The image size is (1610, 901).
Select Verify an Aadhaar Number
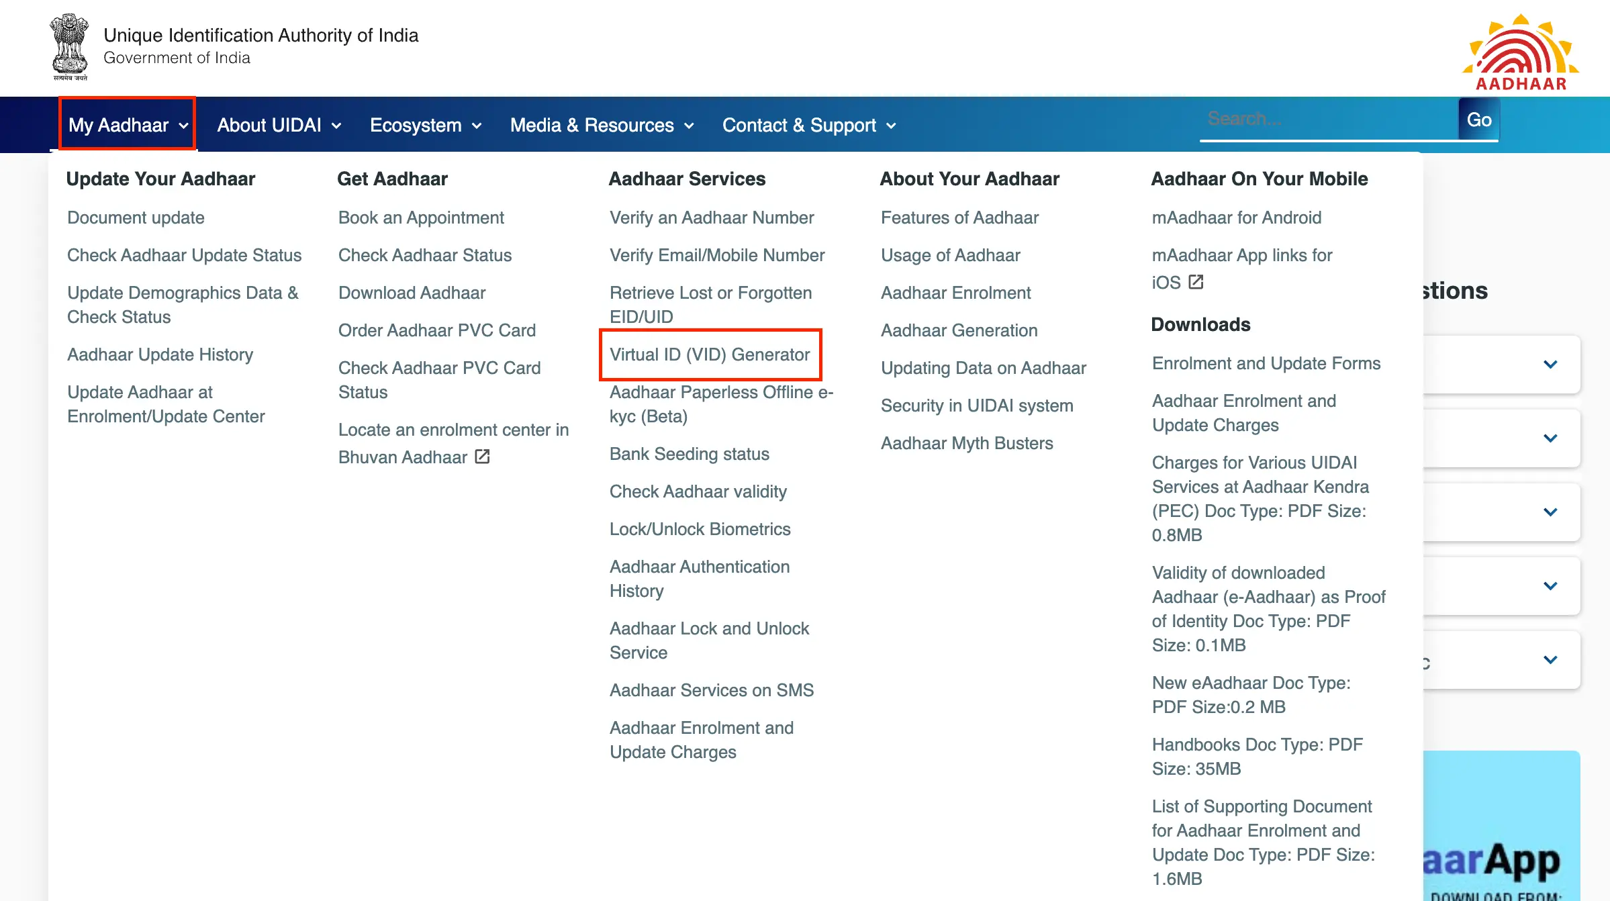pos(711,217)
